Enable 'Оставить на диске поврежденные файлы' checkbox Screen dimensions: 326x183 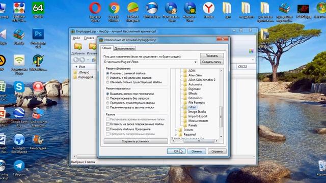[x=107, y=124]
